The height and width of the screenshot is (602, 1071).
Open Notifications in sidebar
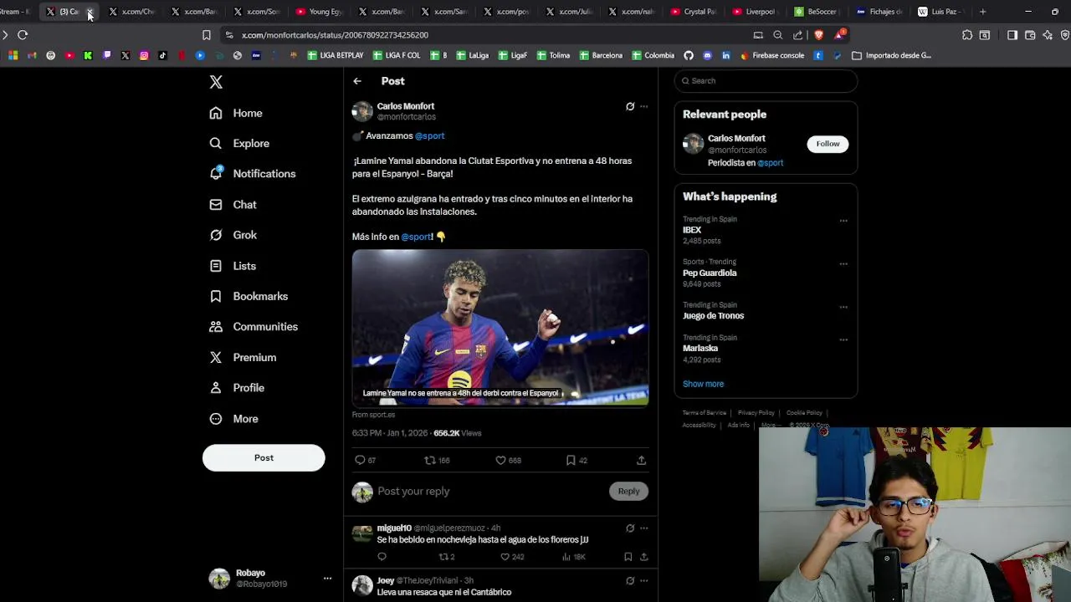coord(253,173)
